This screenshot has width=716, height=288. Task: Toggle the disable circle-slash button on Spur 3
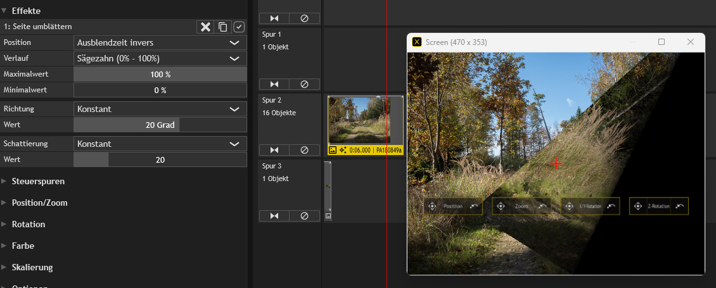pos(304,216)
